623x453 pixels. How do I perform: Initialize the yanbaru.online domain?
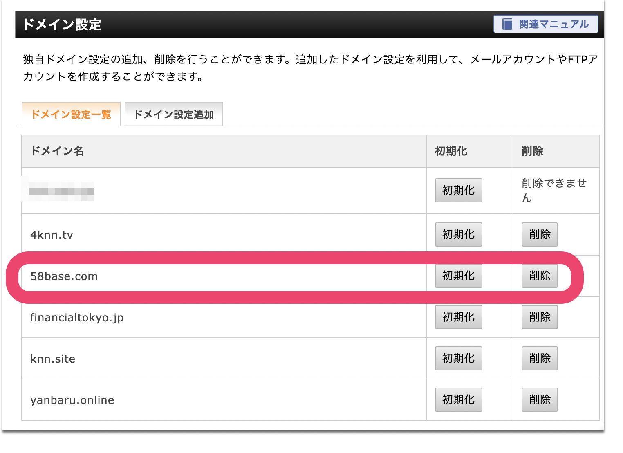coord(458,399)
